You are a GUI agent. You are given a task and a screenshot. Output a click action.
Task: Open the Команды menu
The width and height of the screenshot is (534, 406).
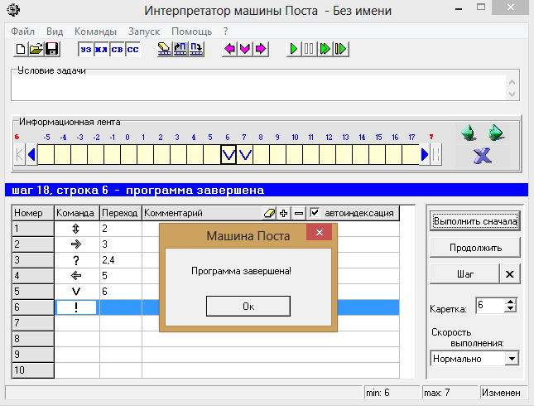pos(95,31)
